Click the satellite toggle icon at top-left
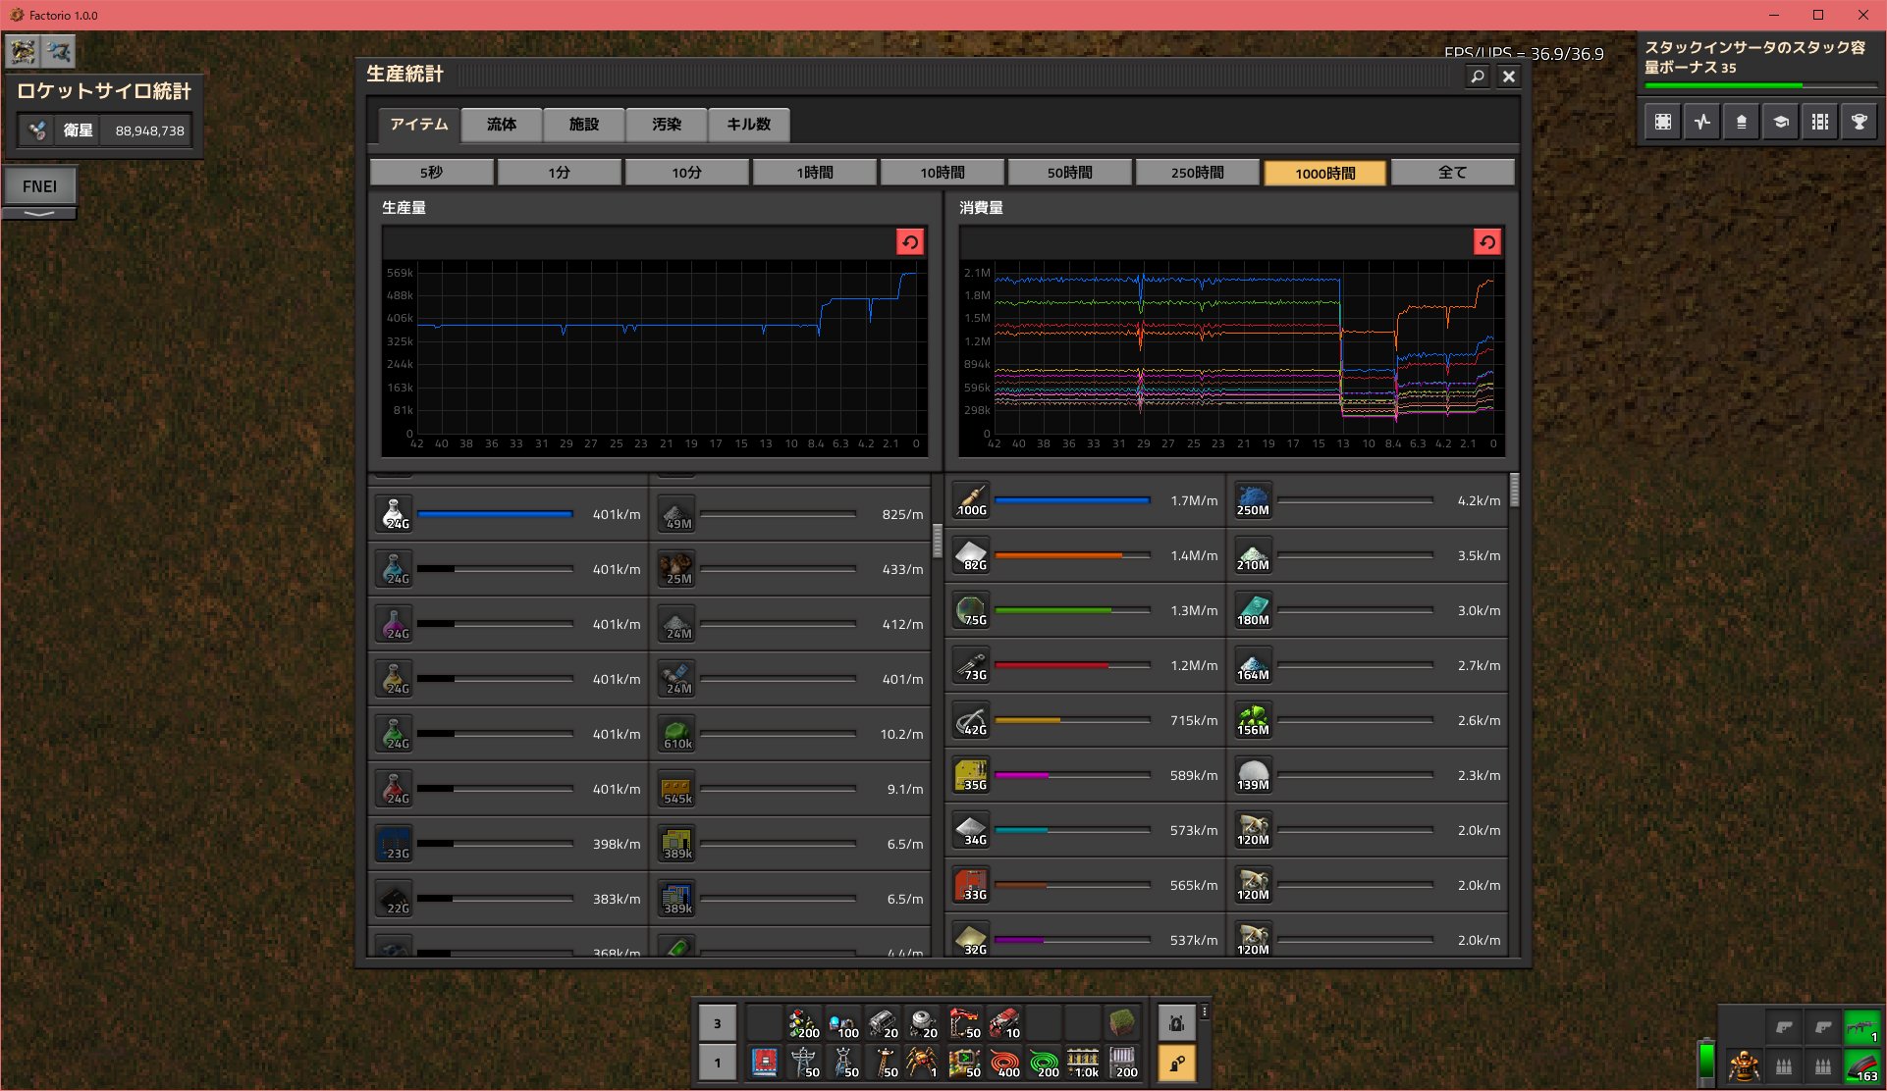Image resolution: width=1887 pixels, height=1091 pixels. pyautogui.click(x=59, y=51)
